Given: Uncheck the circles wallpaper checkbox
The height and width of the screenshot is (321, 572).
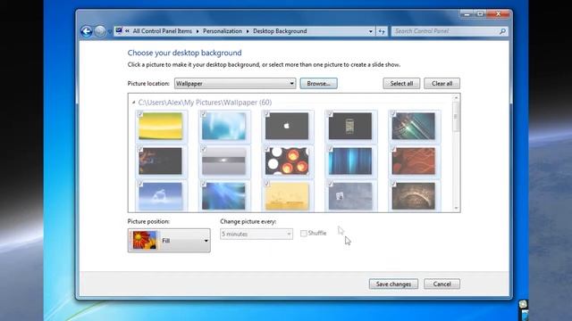Looking at the screenshot, I should [266, 149].
